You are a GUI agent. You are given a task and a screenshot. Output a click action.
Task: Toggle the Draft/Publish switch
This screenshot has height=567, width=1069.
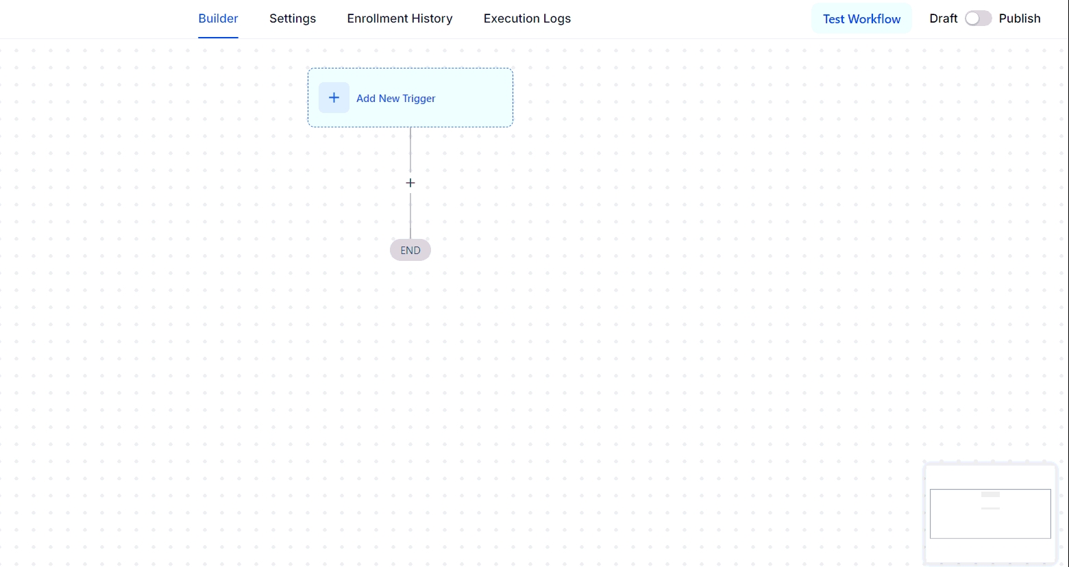[x=978, y=18]
